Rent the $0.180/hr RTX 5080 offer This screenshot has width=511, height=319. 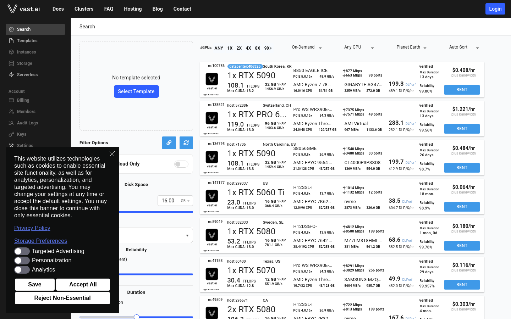point(462,246)
